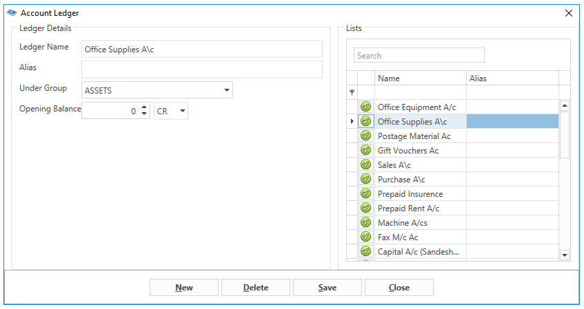Viewport: 584px width, 309px height.
Task: Click green check icon beside Machine A/cs
Action: point(365,223)
